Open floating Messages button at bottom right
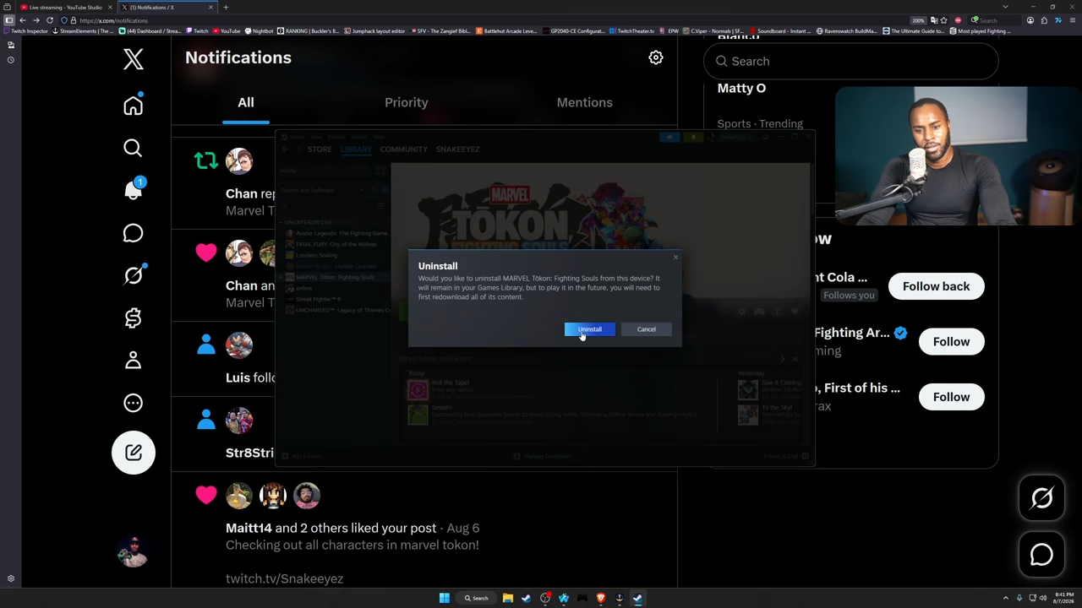 [x=1041, y=555]
